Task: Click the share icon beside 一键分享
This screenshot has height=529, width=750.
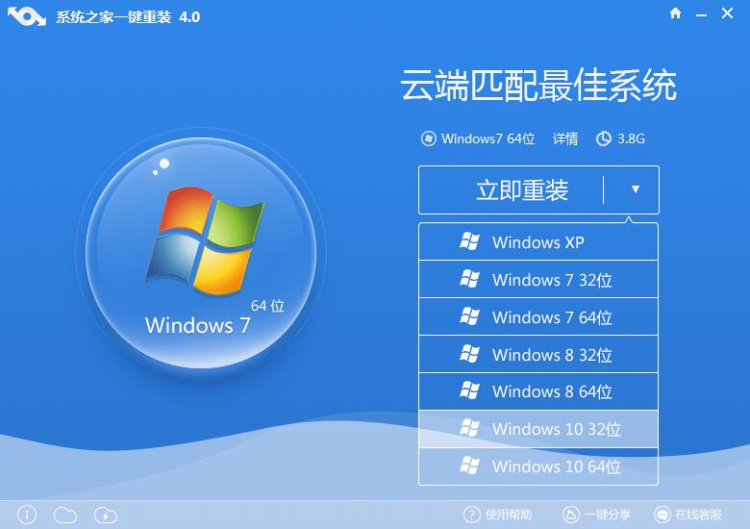Action: (x=570, y=515)
